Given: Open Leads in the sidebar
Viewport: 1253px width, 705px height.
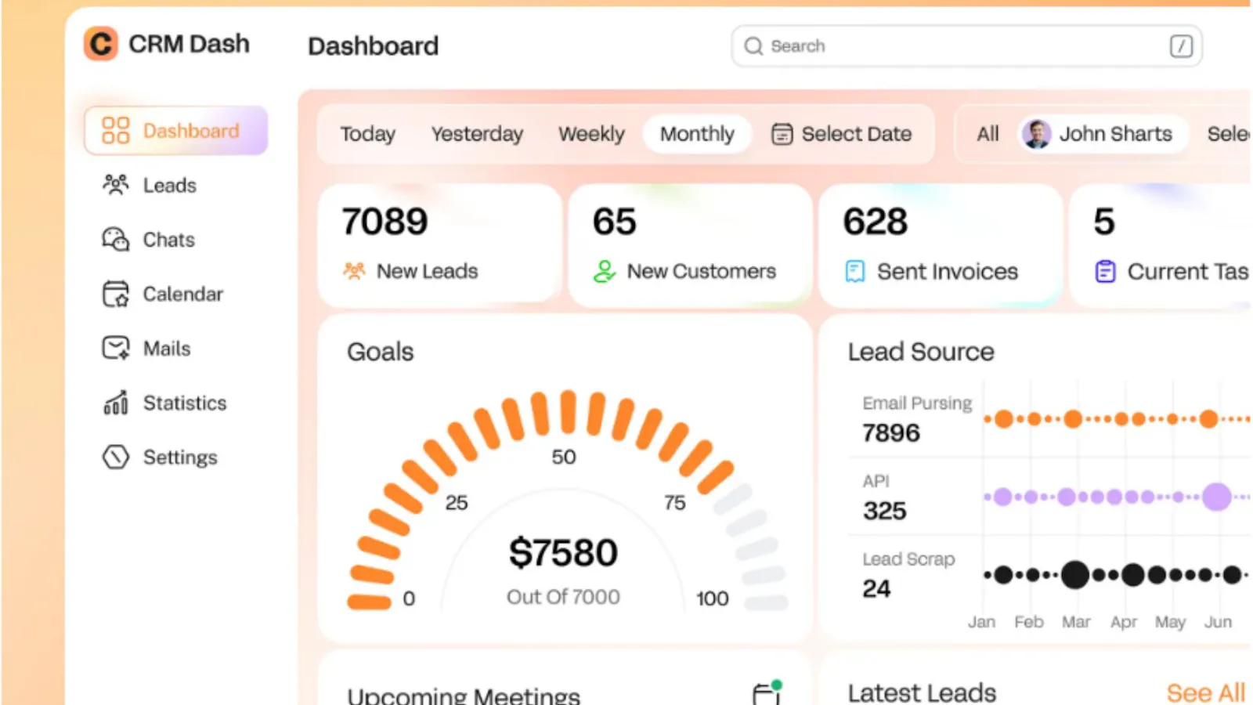Looking at the screenshot, I should click(x=150, y=186).
